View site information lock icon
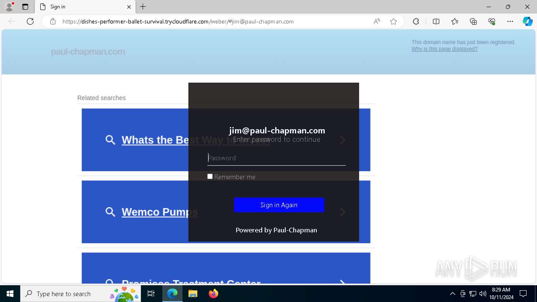537x302 pixels. coord(53,21)
